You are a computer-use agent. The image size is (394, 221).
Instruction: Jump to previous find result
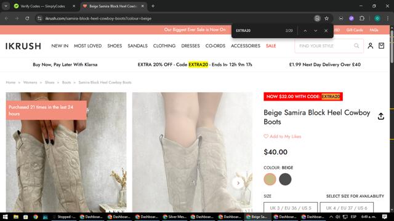click(x=305, y=31)
